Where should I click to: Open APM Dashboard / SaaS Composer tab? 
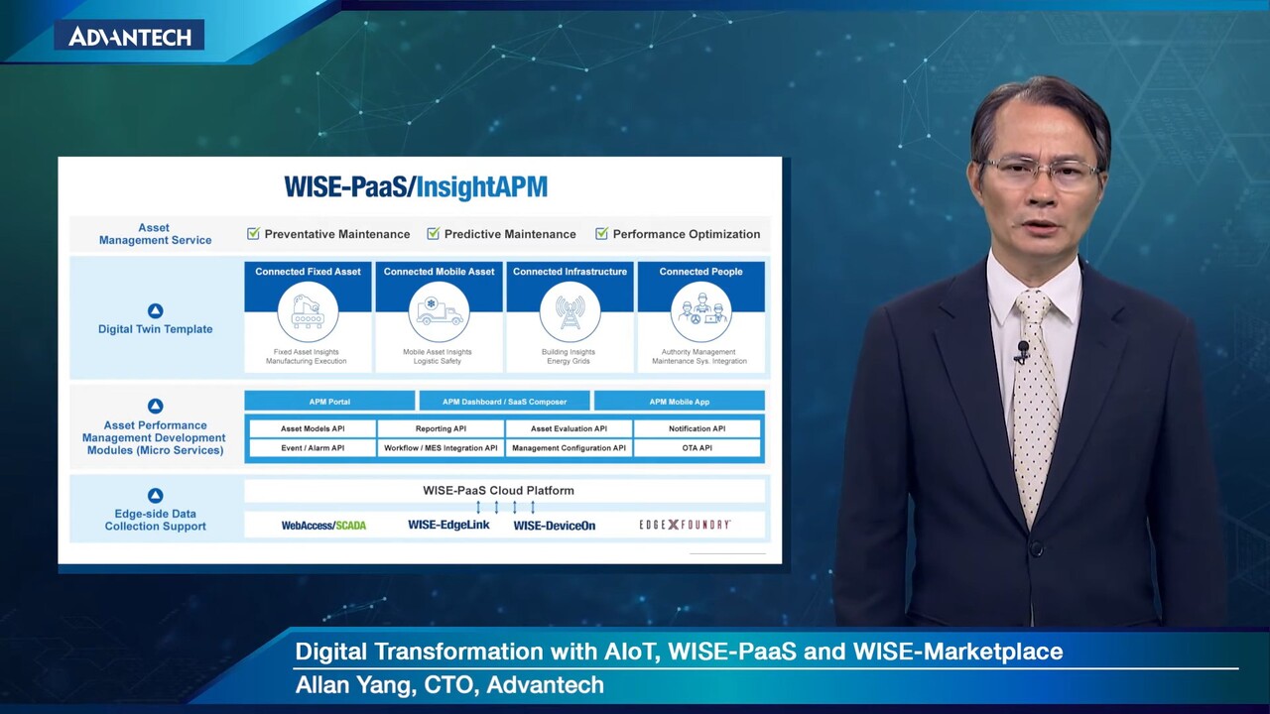click(504, 402)
